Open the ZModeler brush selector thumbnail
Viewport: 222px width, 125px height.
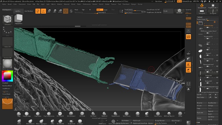click(8, 20)
